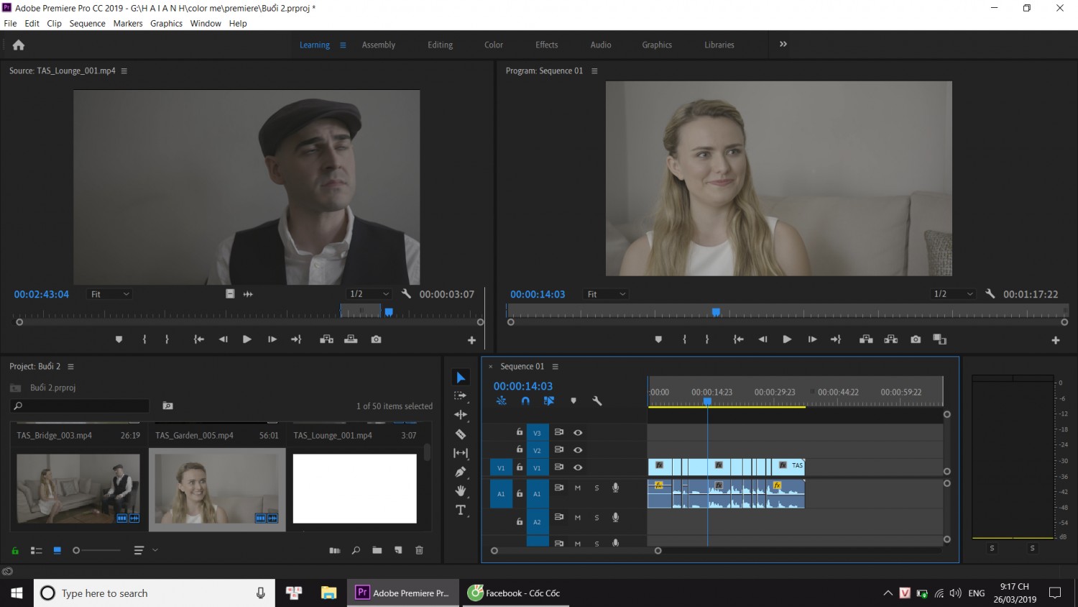Open Program monitor settings wrench
The height and width of the screenshot is (607, 1078).
[x=990, y=293]
